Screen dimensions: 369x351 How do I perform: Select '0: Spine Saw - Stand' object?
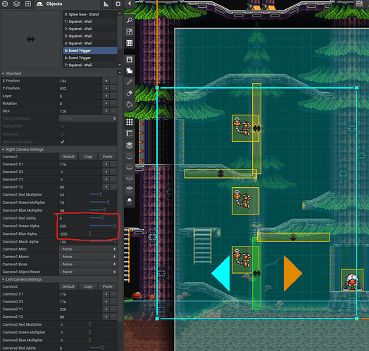pos(90,14)
